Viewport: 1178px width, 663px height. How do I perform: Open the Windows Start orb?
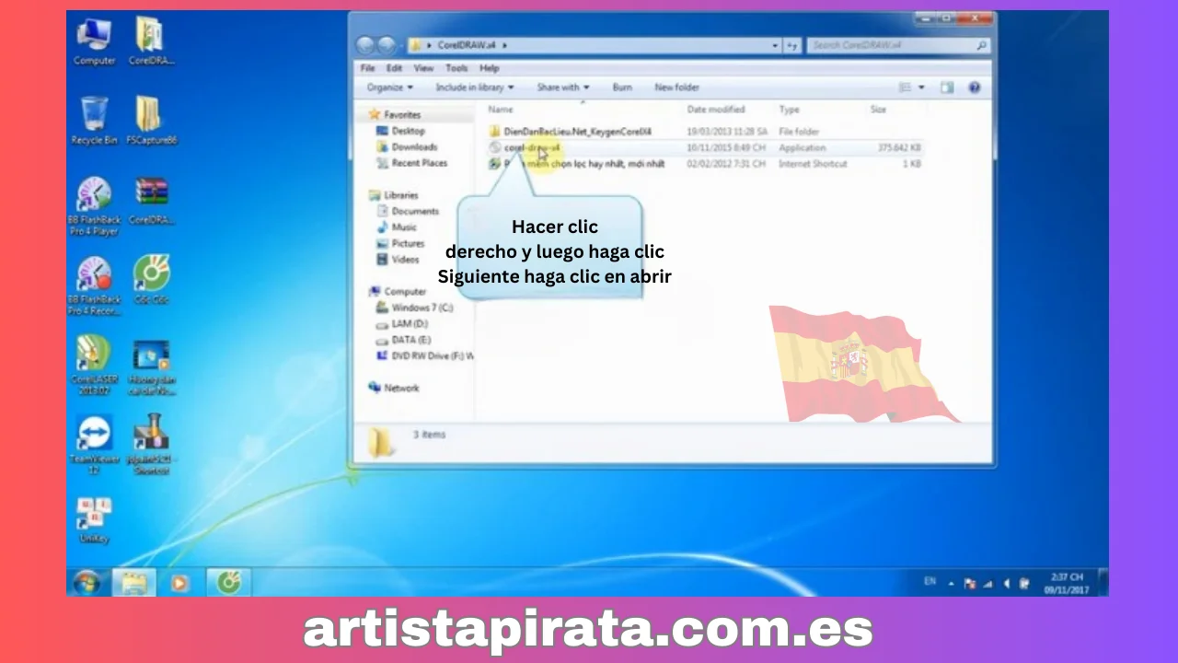87,583
